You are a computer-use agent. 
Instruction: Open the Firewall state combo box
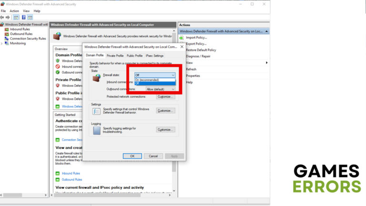pyautogui.click(x=155, y=75)
